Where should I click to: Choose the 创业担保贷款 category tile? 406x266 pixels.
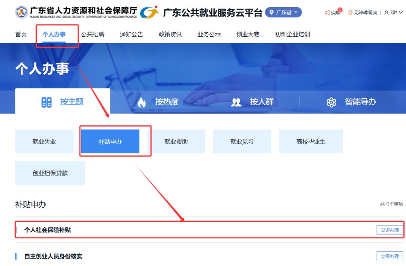[50, 173]
